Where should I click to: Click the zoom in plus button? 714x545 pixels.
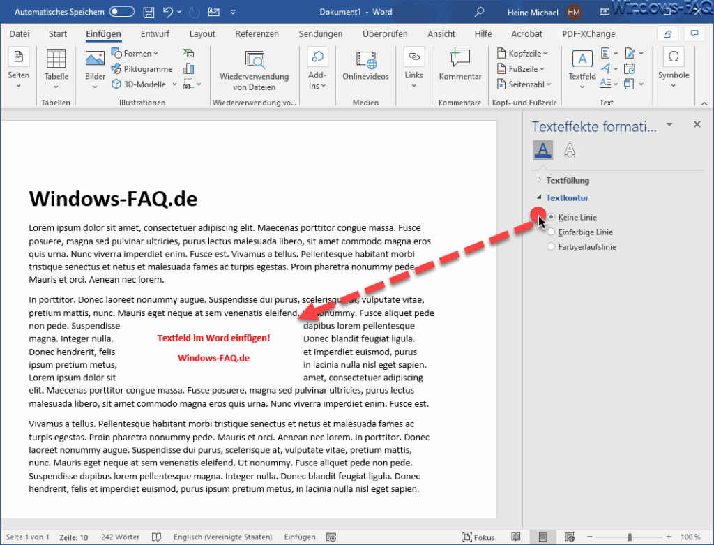[x=669, y=537]
